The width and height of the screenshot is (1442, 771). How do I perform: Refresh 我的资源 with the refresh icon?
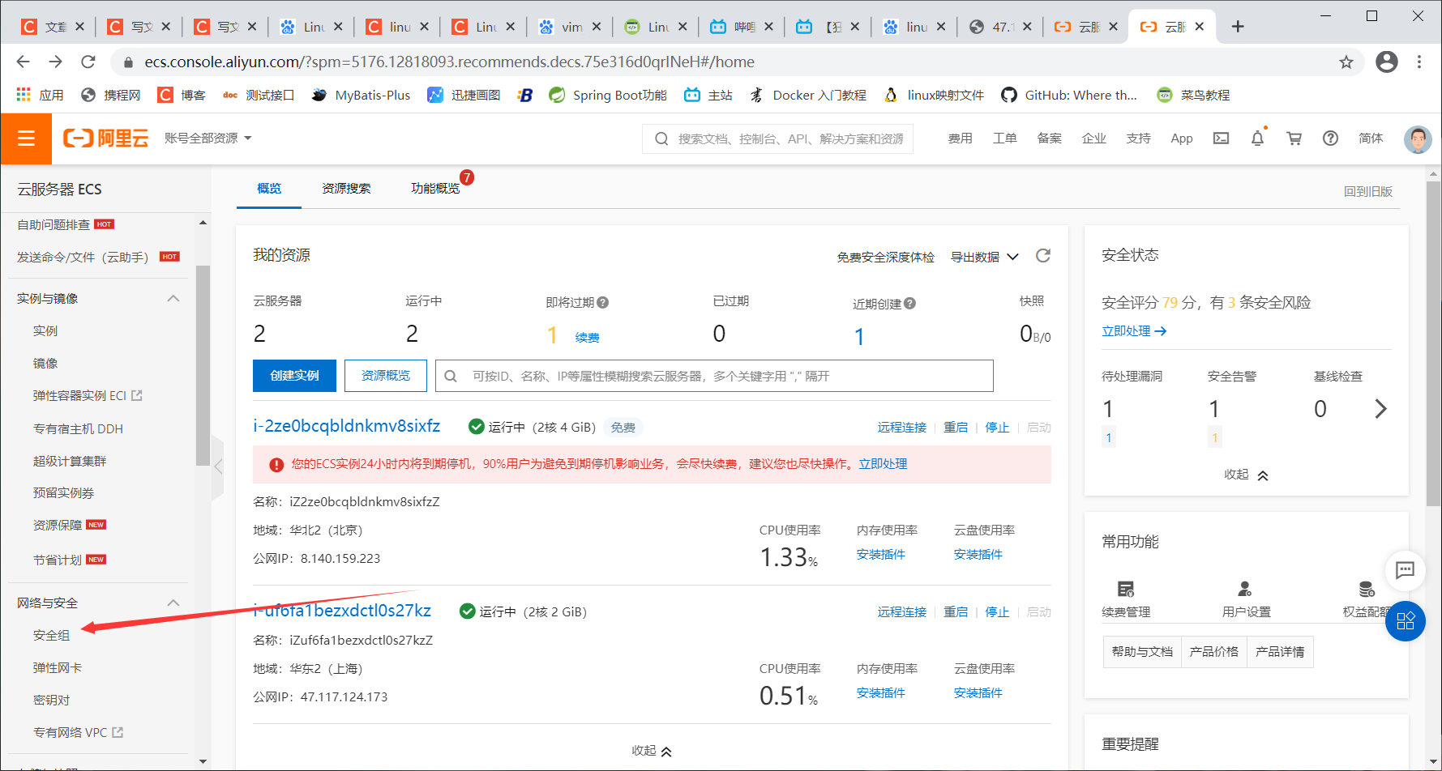click(x=1043, y=256)
